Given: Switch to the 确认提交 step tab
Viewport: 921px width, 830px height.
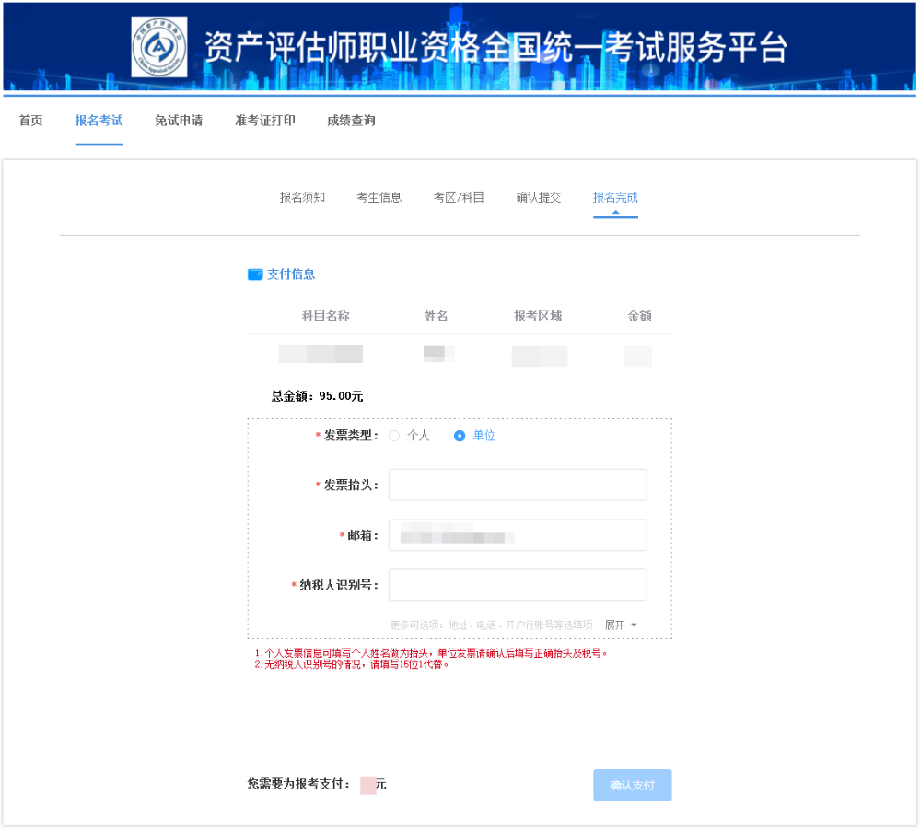Looking at the screenshot, I should 538,196.
